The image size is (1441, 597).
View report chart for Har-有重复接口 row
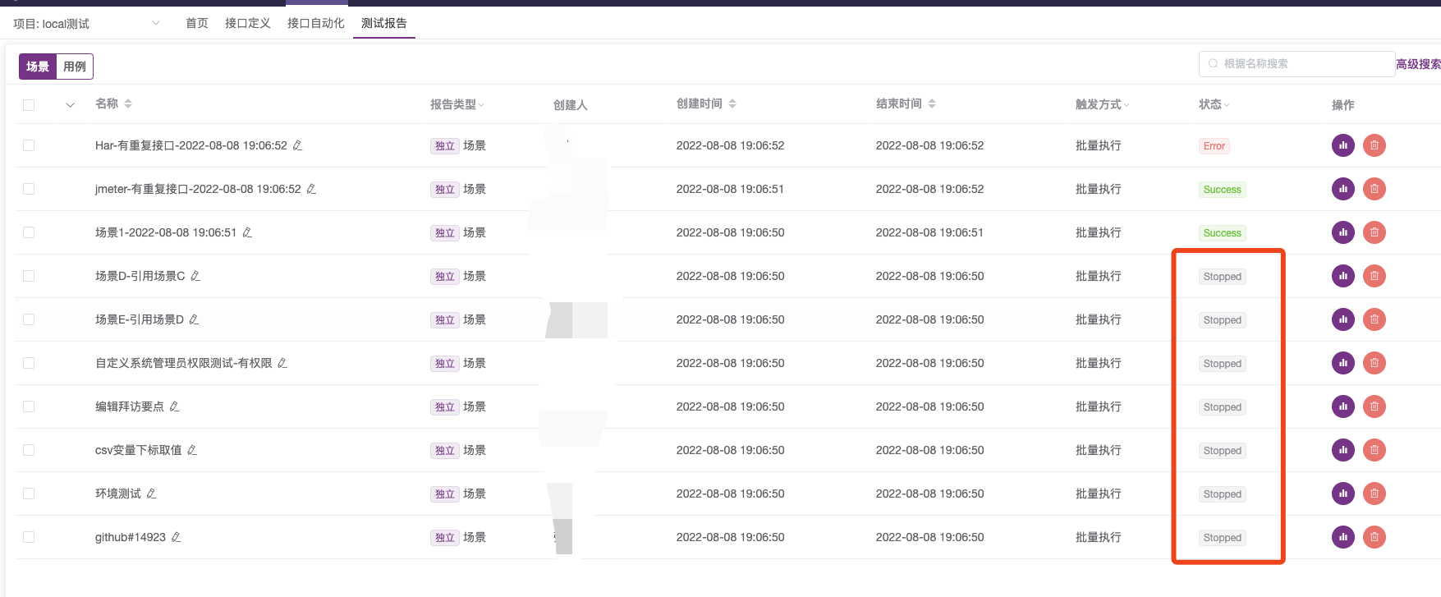click(1342, 145)
